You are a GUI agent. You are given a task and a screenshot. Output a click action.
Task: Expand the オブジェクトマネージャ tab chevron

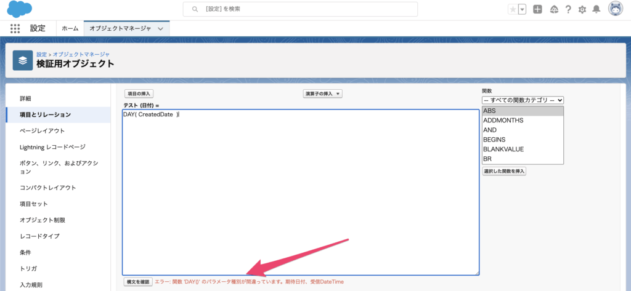click(x=161, y=28)
